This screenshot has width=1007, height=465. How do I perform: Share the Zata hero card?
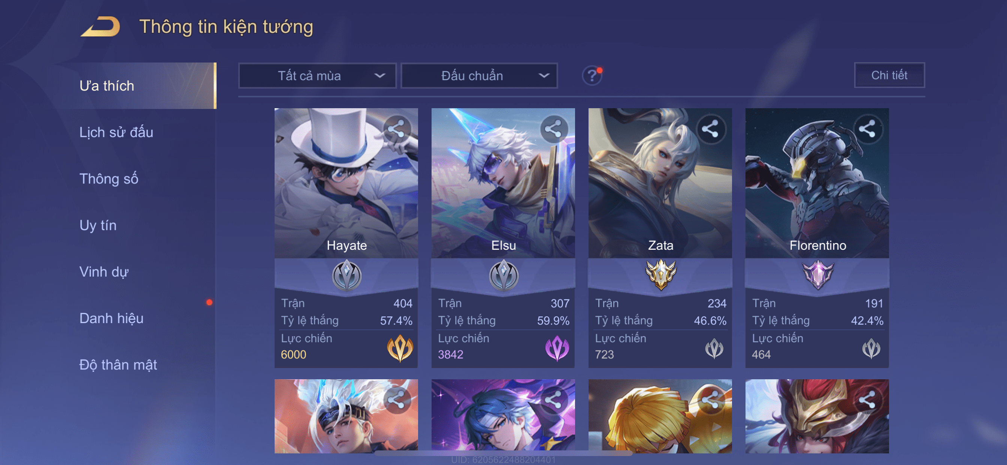point(711,129)
